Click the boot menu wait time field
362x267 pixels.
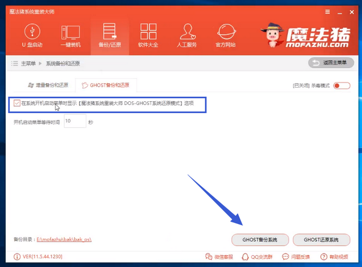[x=75, y=121]
